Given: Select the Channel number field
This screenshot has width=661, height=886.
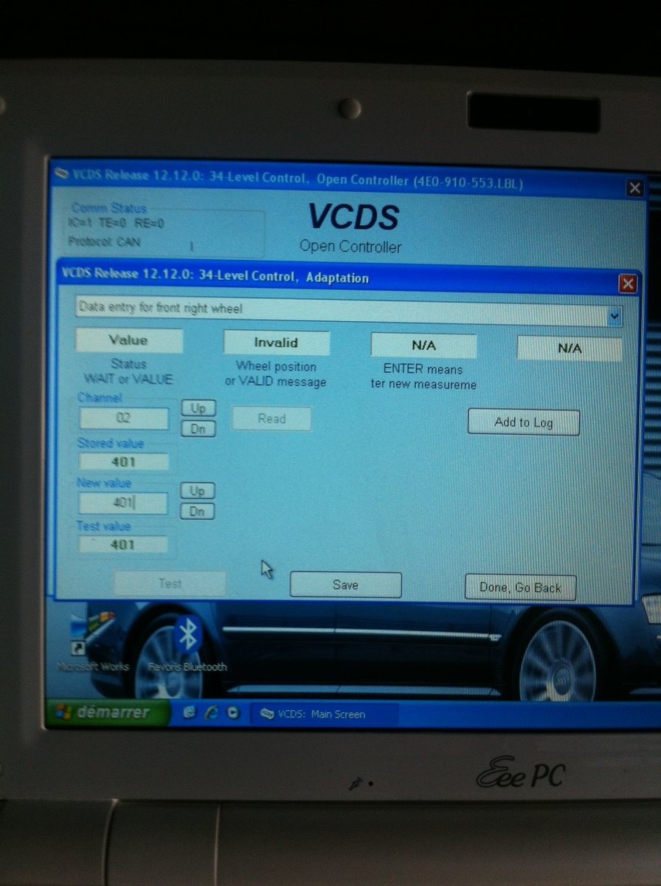Looking at the screenshot, I should (124, 418).
